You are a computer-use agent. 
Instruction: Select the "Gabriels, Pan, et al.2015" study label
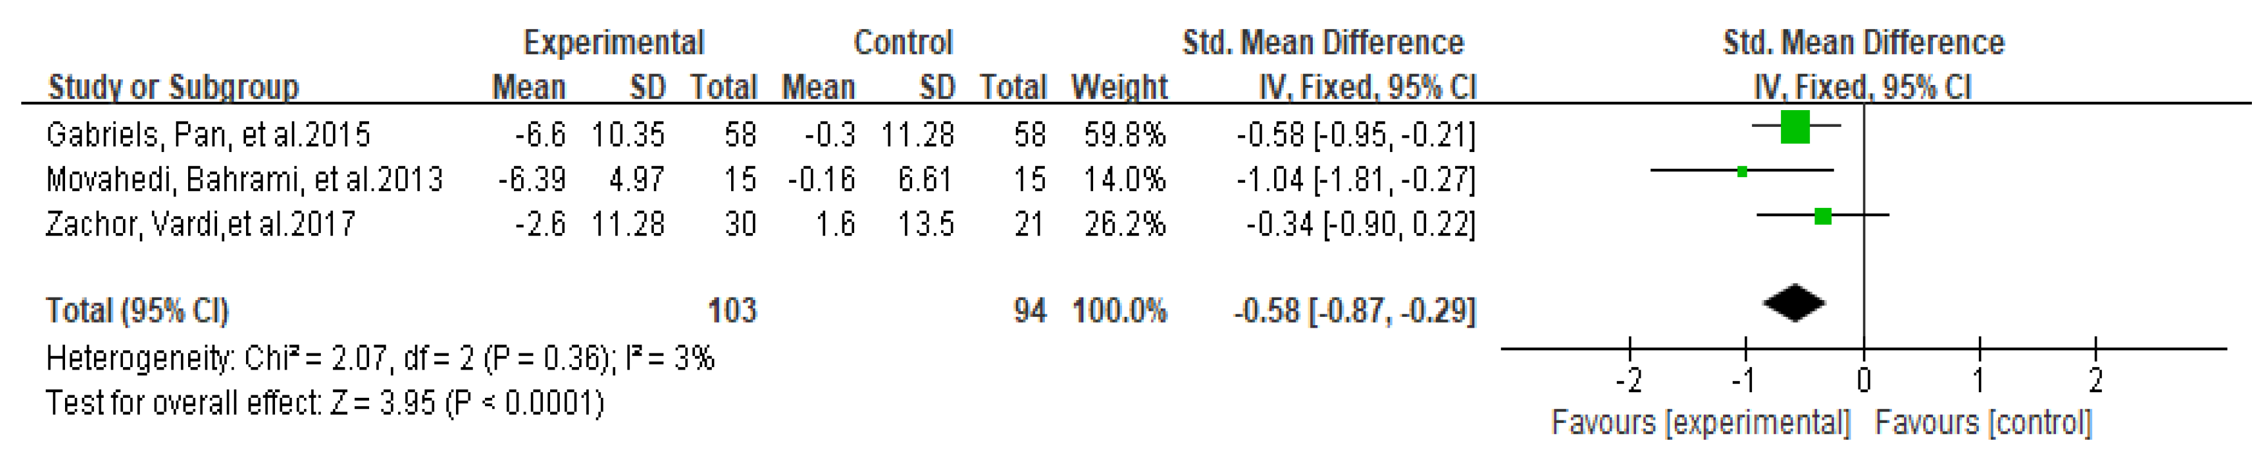pyautogui.click(x=208, y=135)
